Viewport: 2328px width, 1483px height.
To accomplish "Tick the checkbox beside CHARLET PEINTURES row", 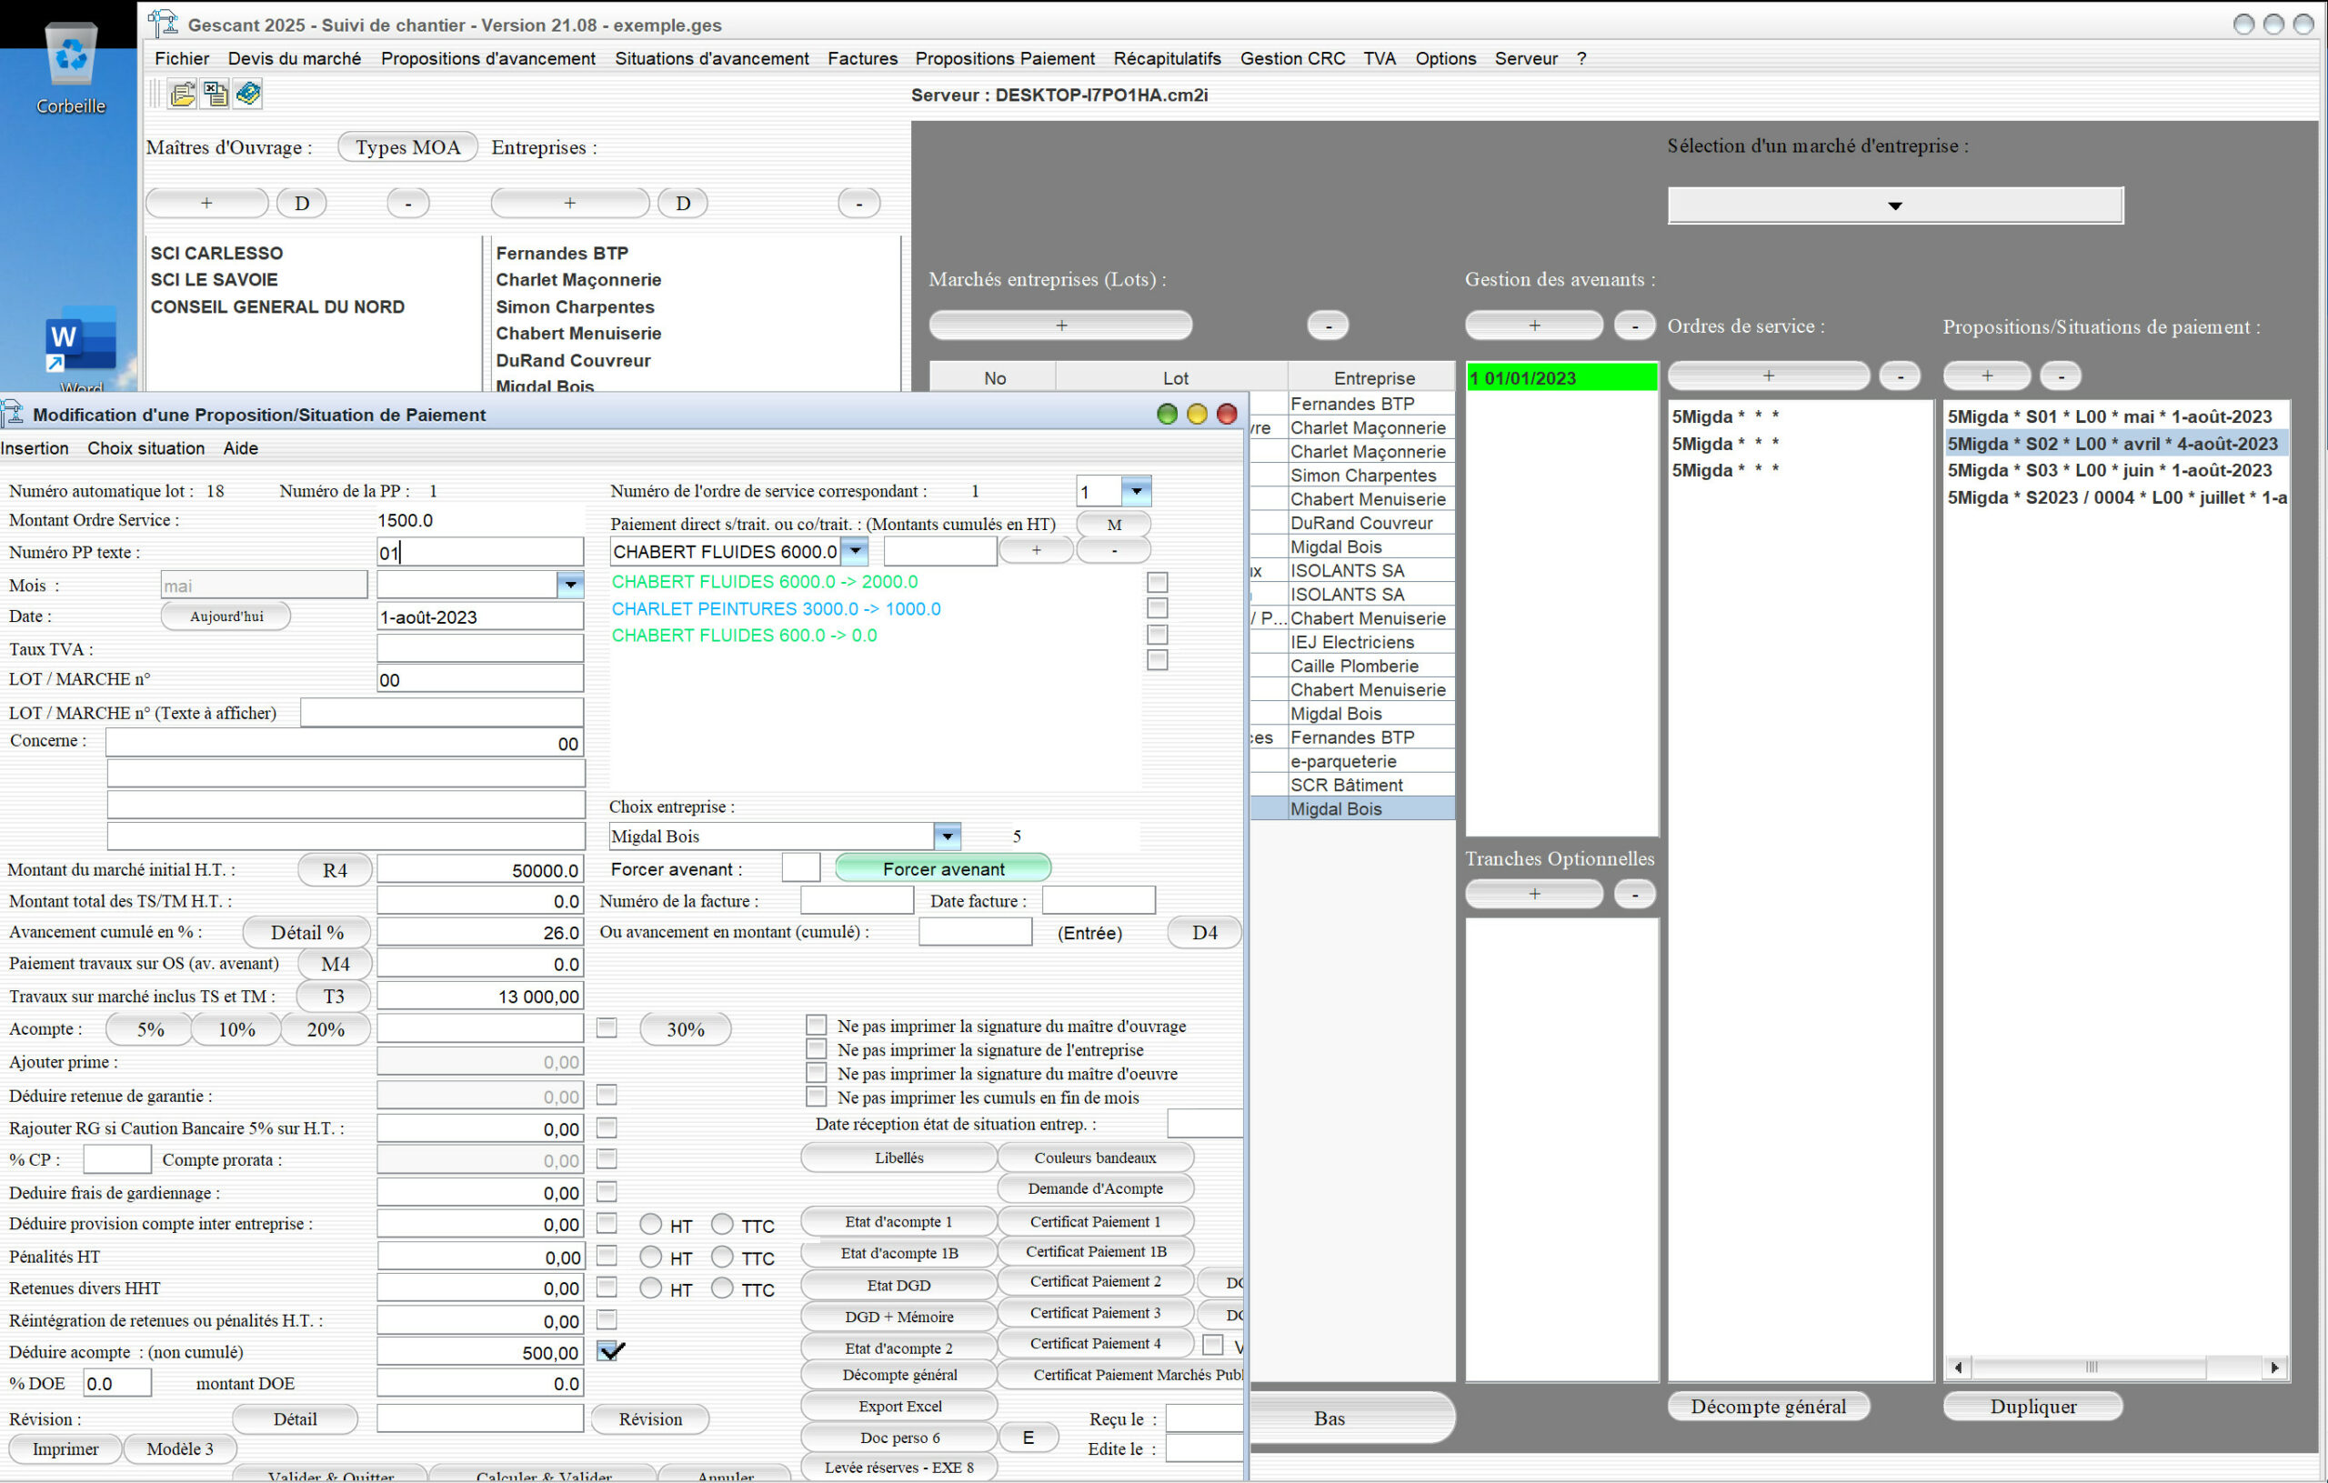I will click(1158, 608).
